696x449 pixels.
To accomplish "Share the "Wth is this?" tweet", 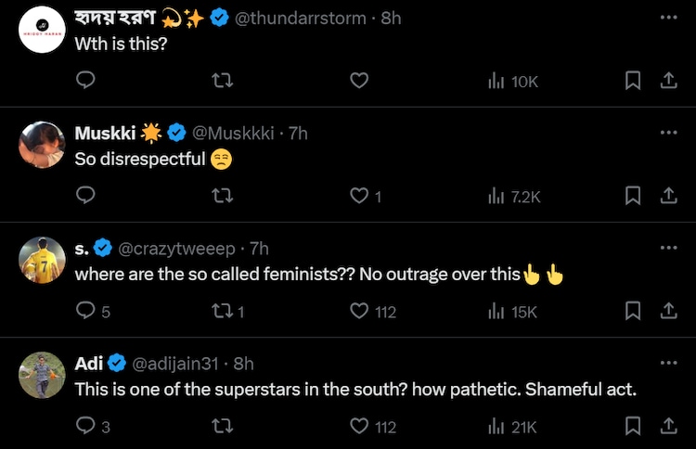I will [x=667, y=82].
